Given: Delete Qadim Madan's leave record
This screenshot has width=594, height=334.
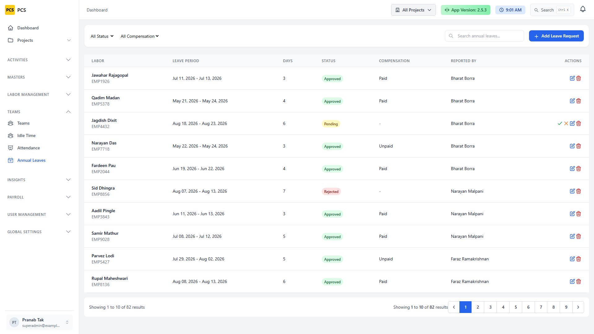Looking at the screenshot, I should [x=578, y=101].
